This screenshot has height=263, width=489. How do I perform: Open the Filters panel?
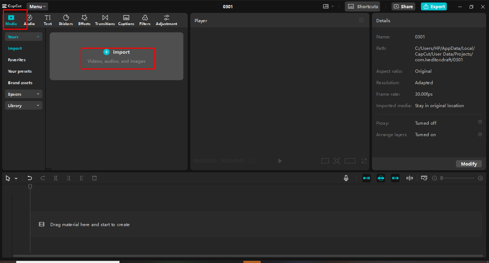(x=145, y=20)
